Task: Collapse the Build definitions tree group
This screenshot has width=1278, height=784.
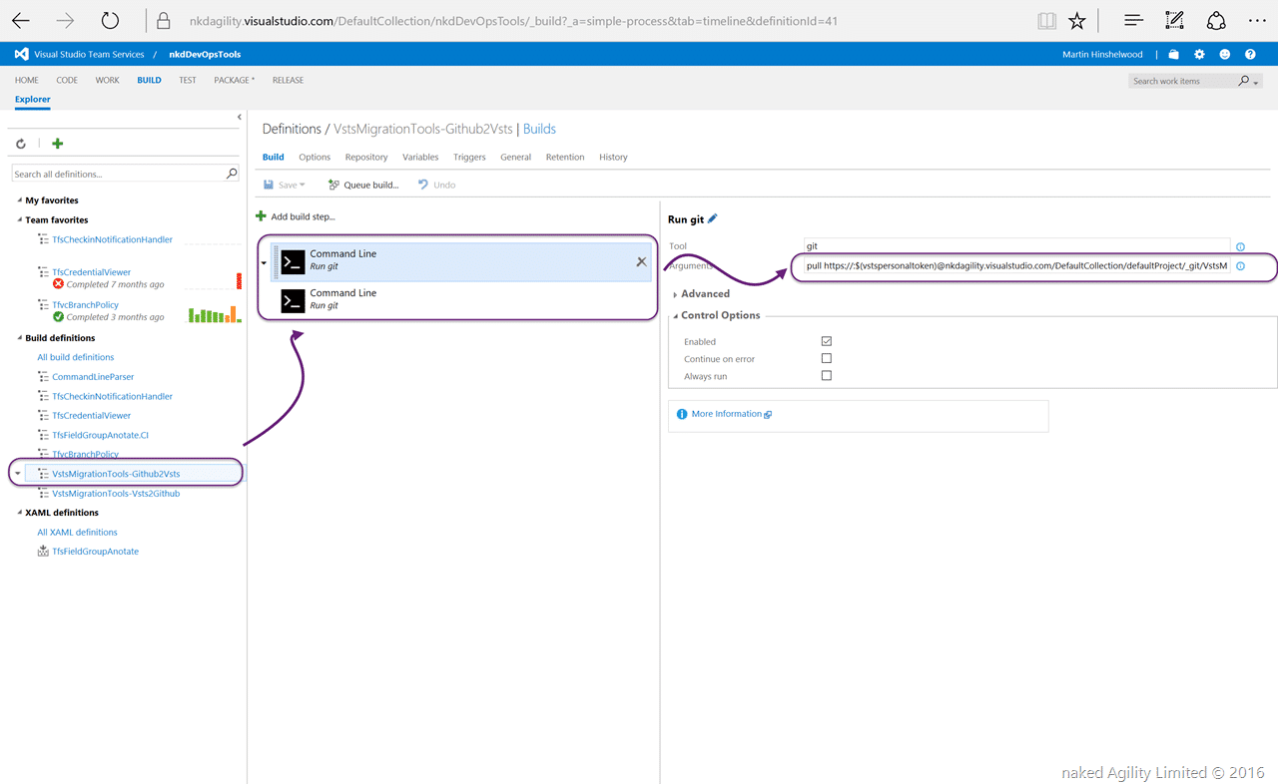Action: tap(18, 338)
